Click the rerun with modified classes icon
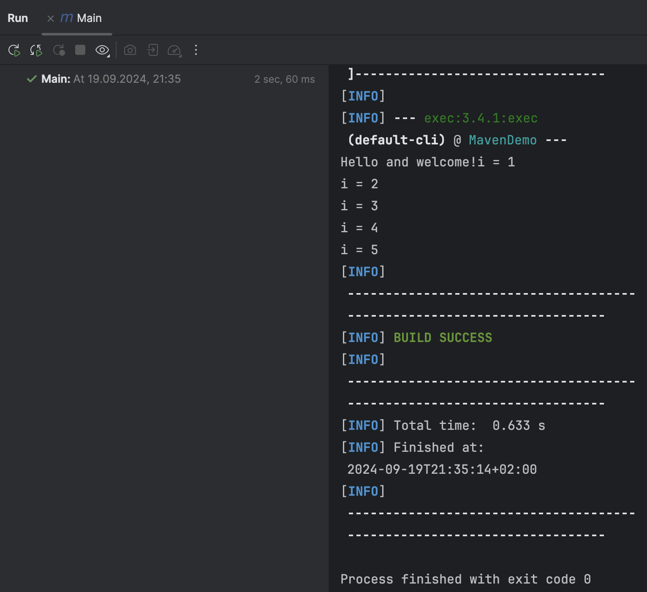 36,50
